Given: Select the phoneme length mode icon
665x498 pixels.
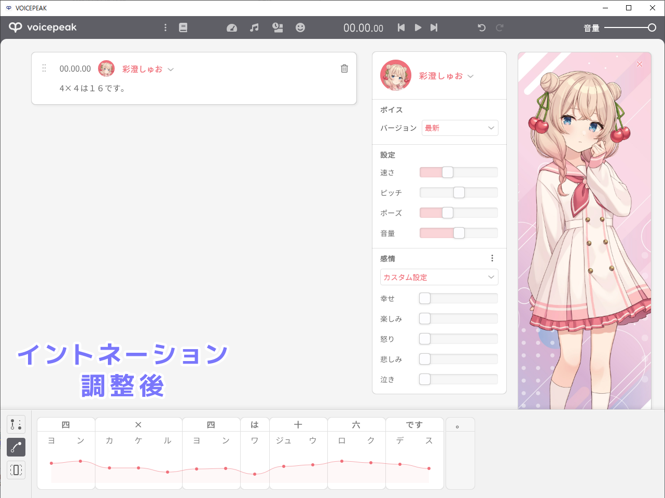Looking at the screenshot, I should tap(16, 470).
